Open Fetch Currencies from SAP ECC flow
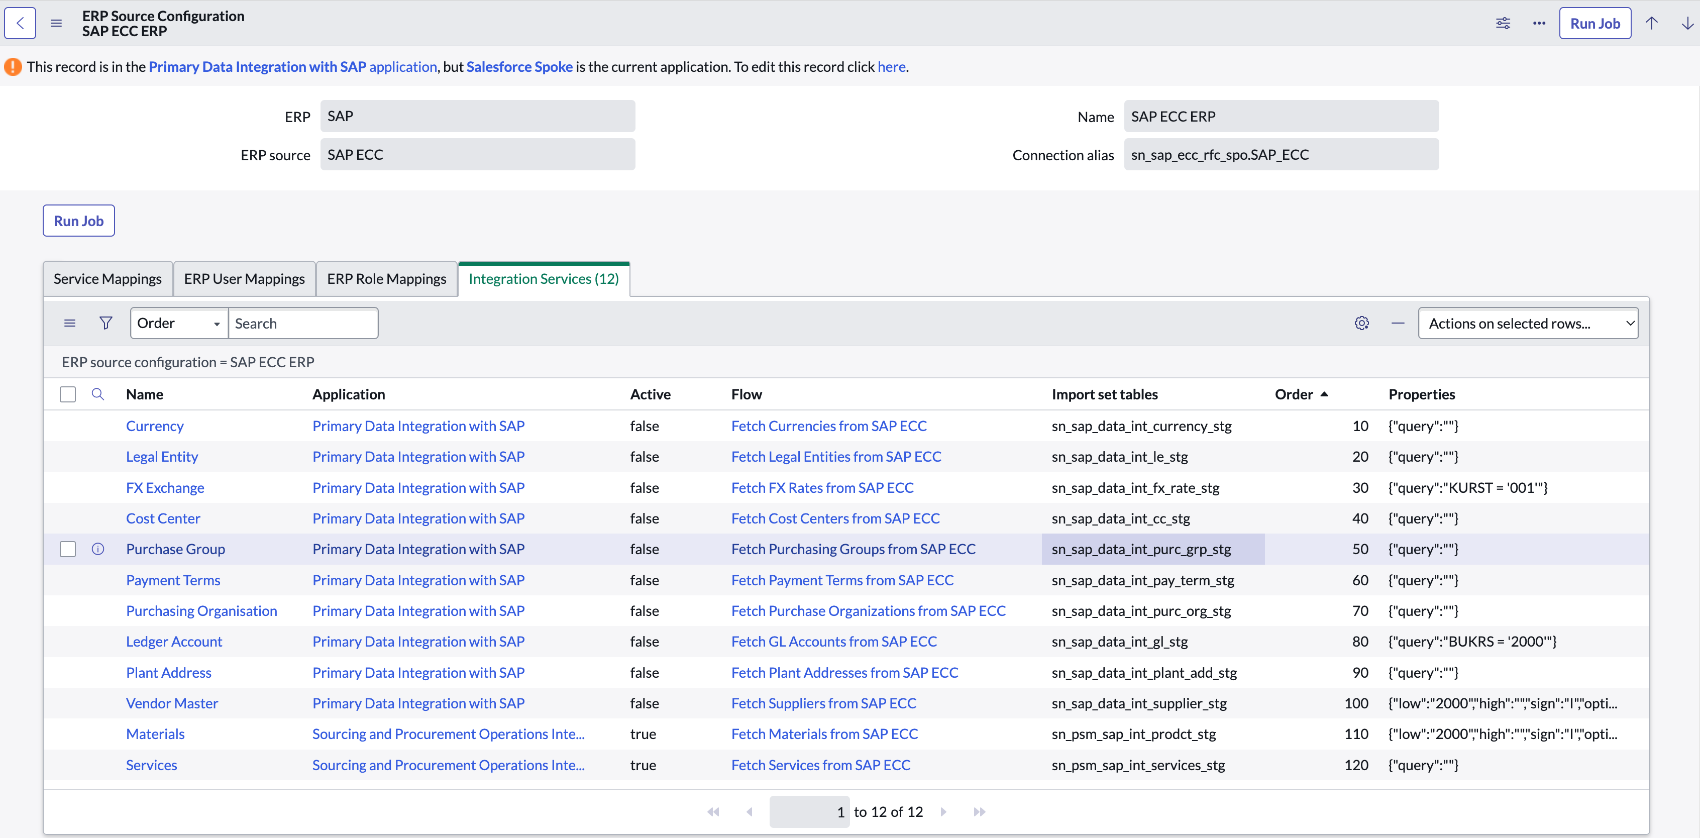 [829, 426]
